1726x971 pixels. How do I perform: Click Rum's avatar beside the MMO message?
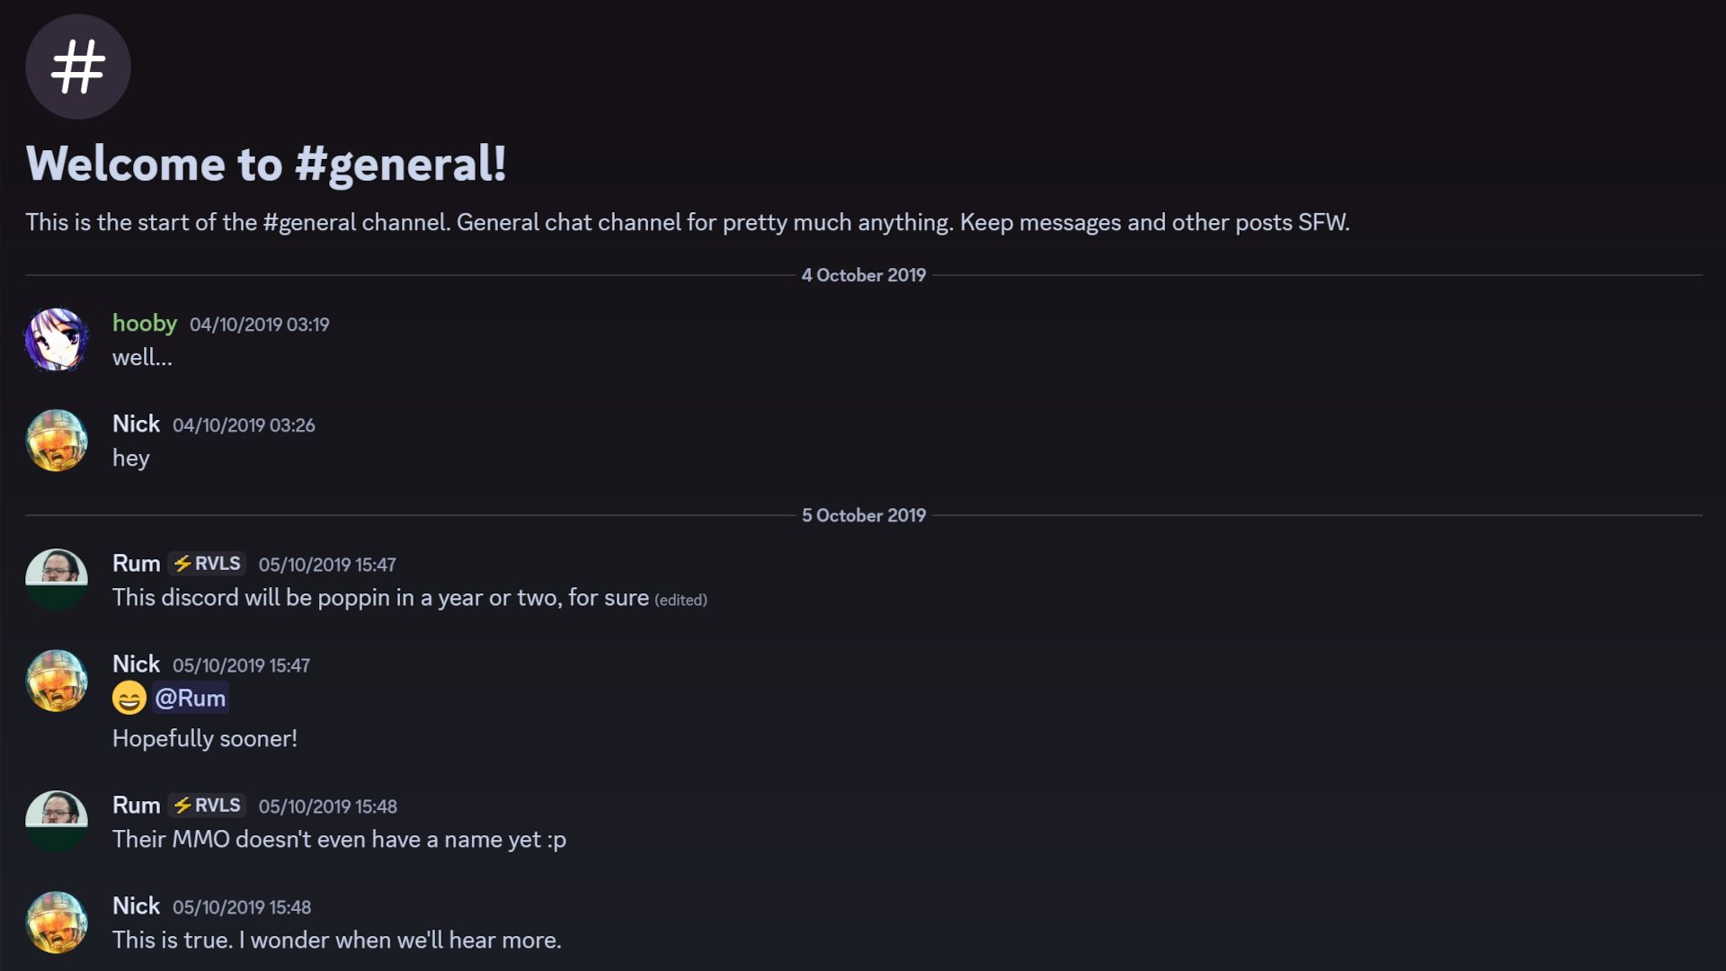click(x=56, y=822)
